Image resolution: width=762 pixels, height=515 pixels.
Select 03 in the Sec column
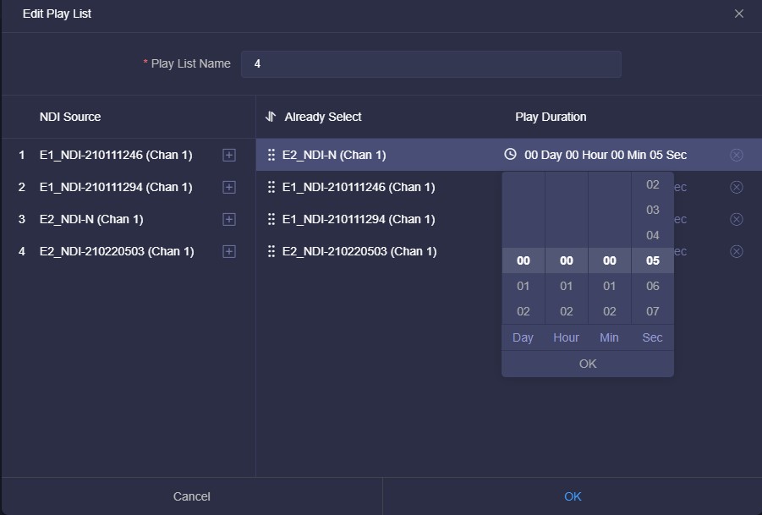pyautogui.click(x=653, y=210)
